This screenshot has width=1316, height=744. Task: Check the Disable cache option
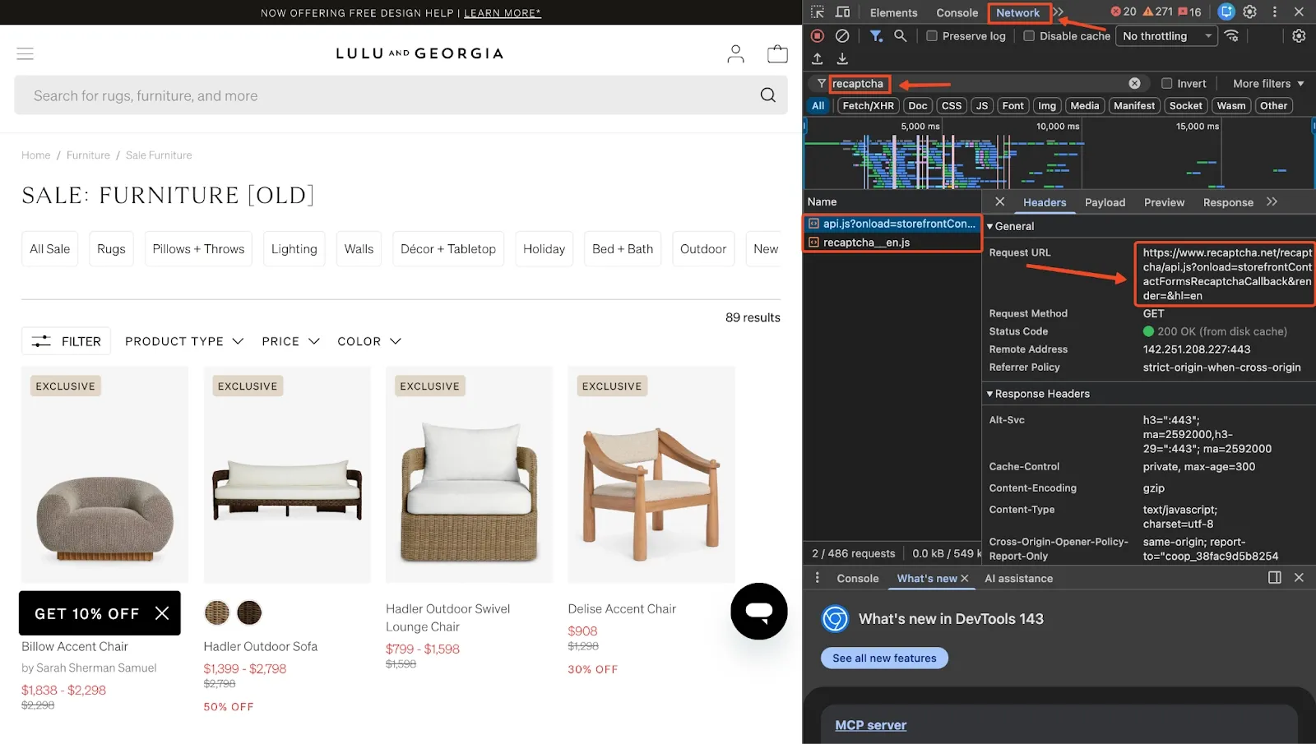[x=1029, y=36]
